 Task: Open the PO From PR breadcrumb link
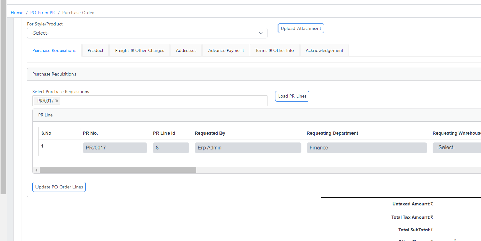pos(43,12)
